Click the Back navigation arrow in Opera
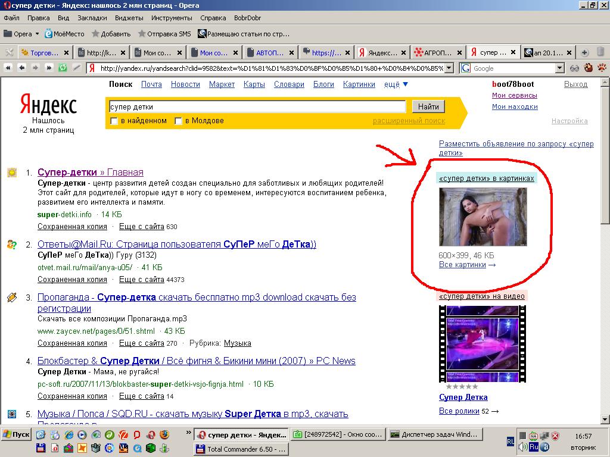The height and width of the screenshot is (457, 610). click(x=21, y=68)
